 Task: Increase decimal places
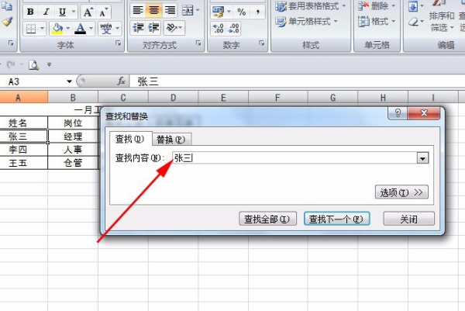219,29
